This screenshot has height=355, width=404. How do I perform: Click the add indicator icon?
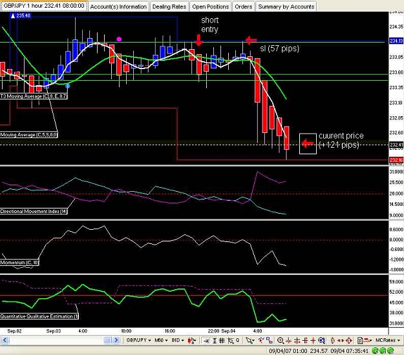261,340
